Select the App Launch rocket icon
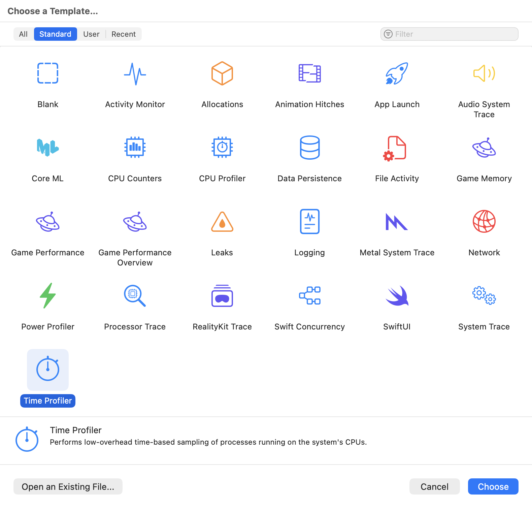 (397, 73)
